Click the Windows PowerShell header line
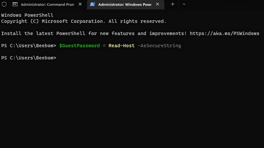Screen dimensions: 264x148 [27, 15]
